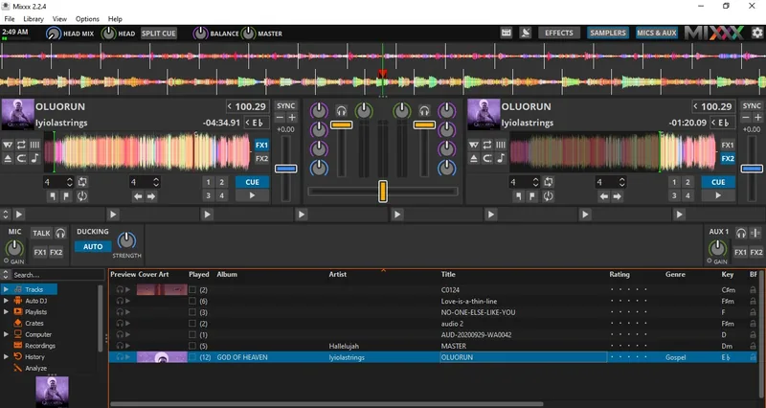
Task: Click reloop toggle icon on right deck
Action: [548, 196]
